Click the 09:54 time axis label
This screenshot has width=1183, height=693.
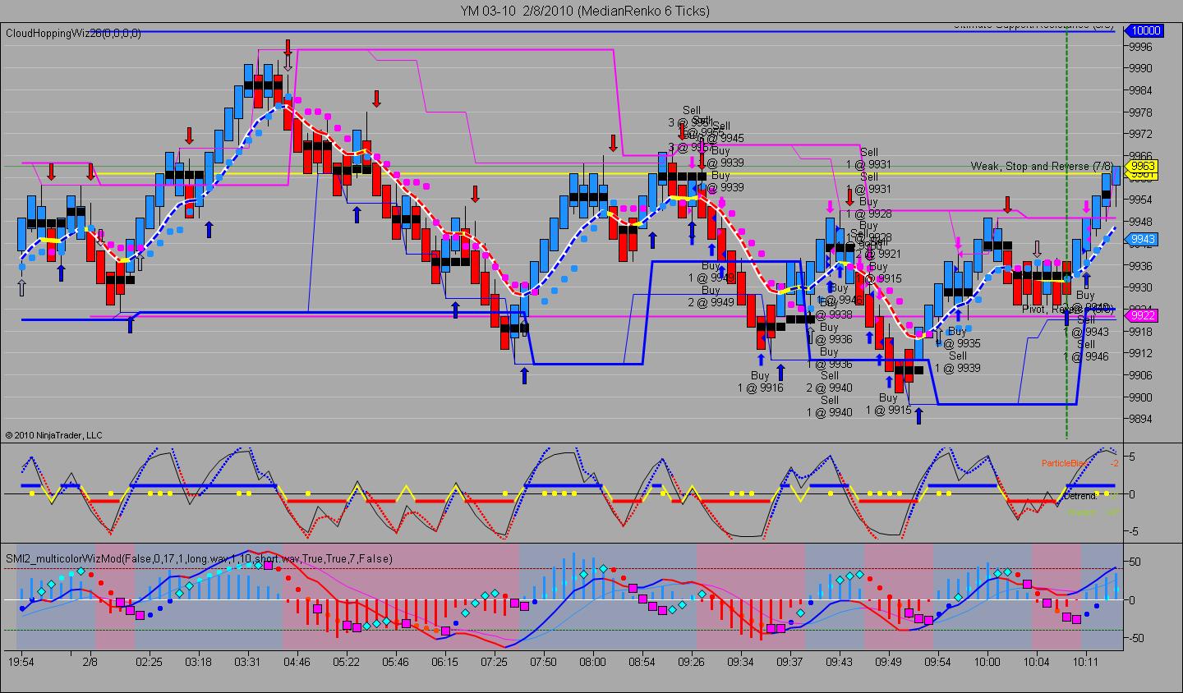pyautogui.click(x=937, y=661)
